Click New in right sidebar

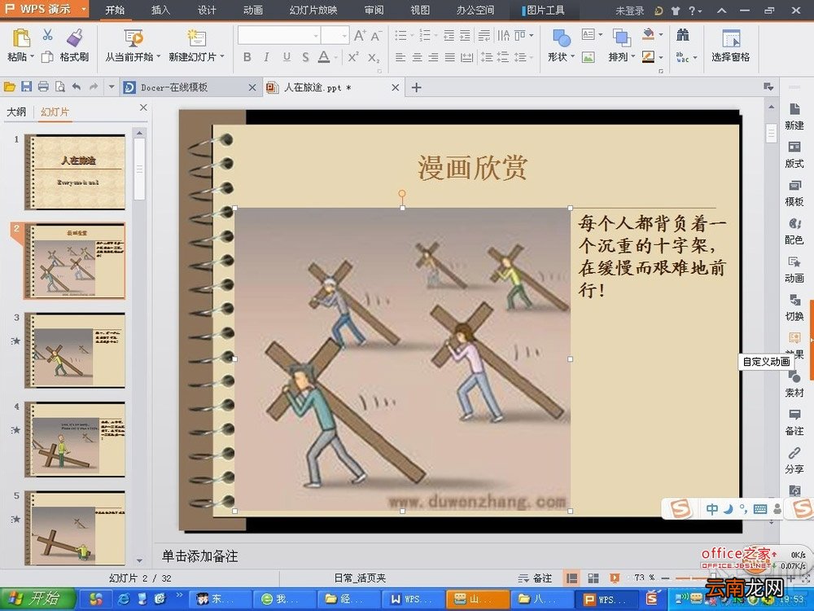(794, 116)
